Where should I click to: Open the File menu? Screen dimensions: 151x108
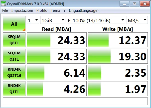pyautogui.click(x=5, y=11)
